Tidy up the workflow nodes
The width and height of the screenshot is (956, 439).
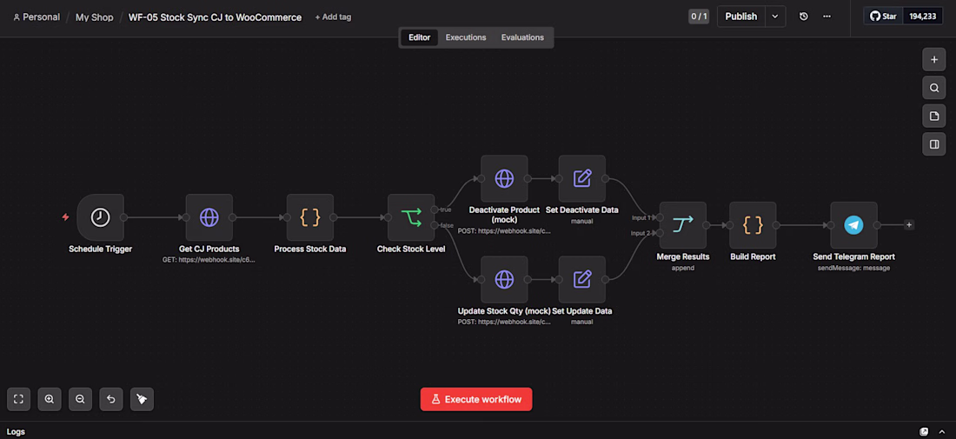point(142,399)
